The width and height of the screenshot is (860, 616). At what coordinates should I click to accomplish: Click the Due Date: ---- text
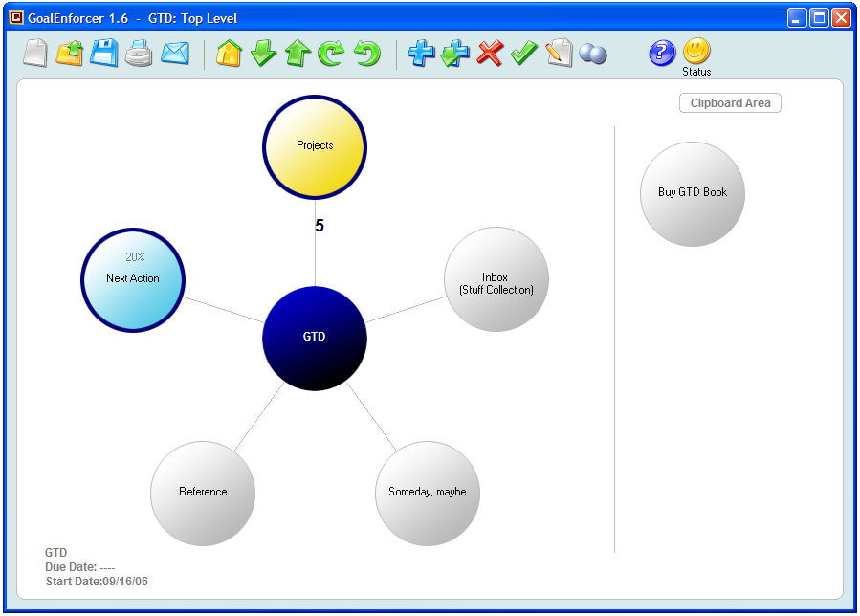coord(80,567)
